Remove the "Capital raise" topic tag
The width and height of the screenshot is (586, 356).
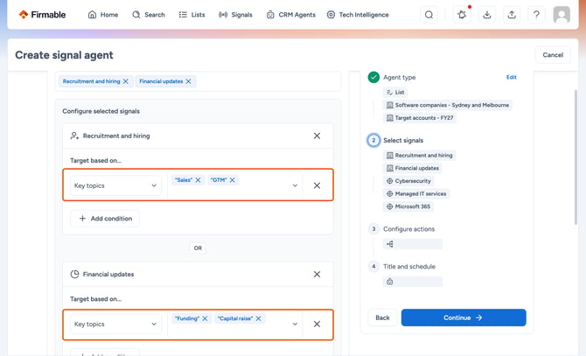[x=258, y=318]
